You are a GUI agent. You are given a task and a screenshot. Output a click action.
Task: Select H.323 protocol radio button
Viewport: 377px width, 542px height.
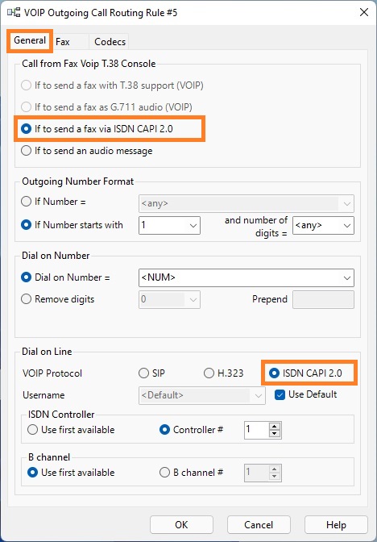click(x=224, y=373)
